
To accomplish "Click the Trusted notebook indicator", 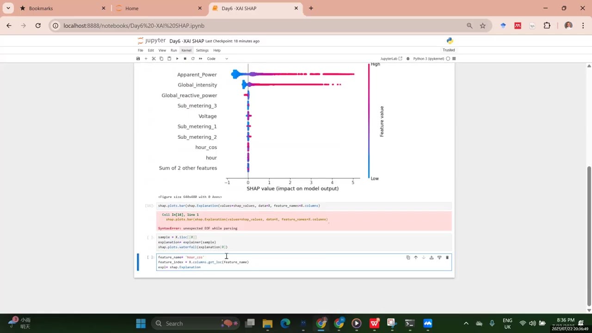I will pyautogui.click(x=449, y=50).
